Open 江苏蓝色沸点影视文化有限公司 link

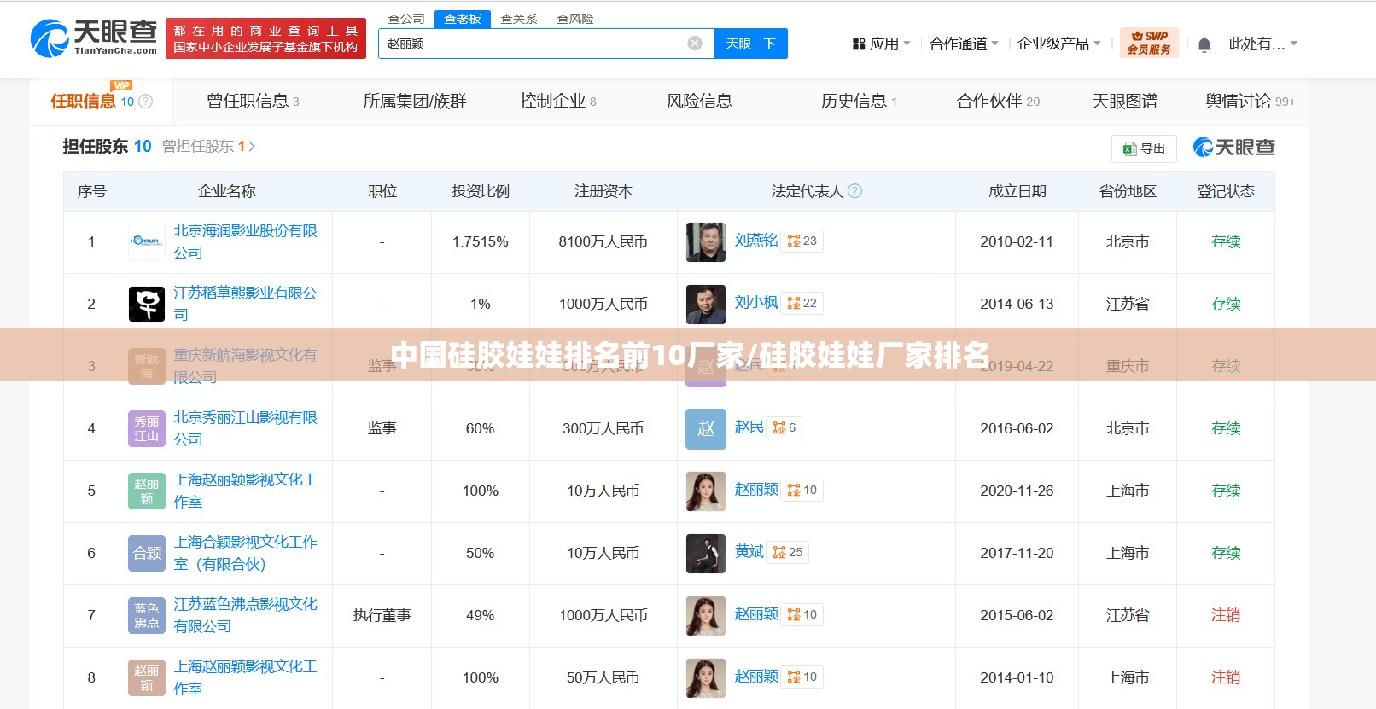point(246,615)
